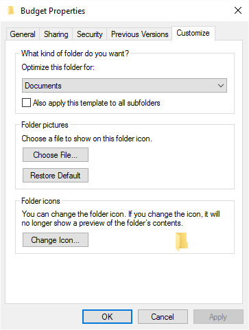The image size is (249, 330).
Task: Click the Apply button
Action: 218,317
